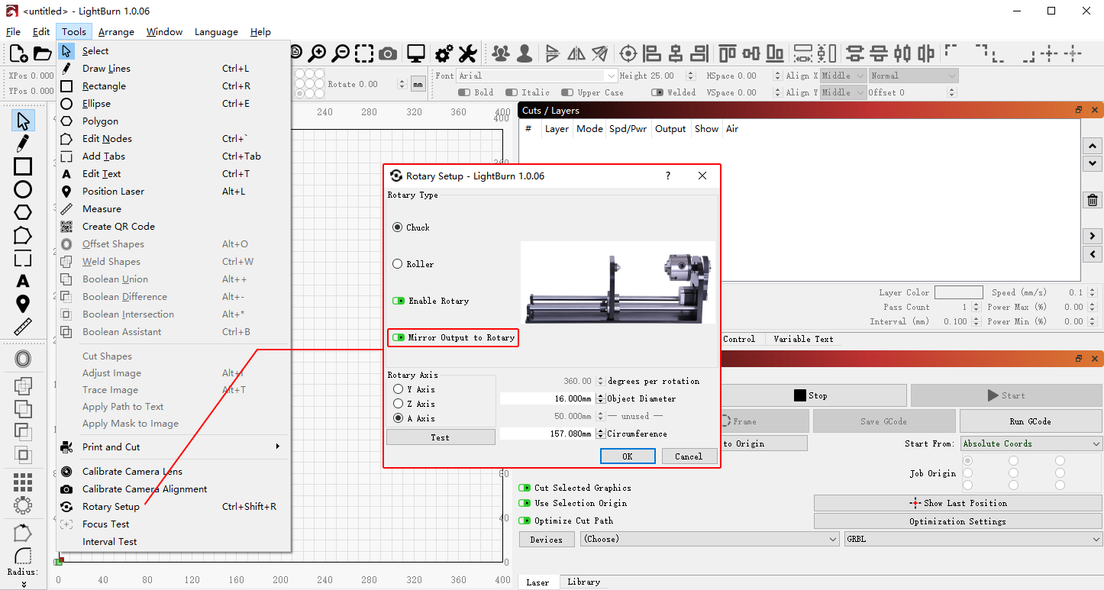Open the Align X Middle dropdown
The image size is (1104, 590).
pyautogui.click(x=844, y=76)
